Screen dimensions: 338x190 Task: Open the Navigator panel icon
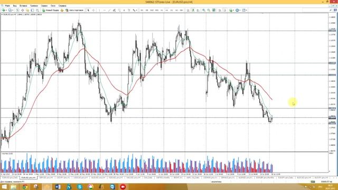(x=27, y=10)
